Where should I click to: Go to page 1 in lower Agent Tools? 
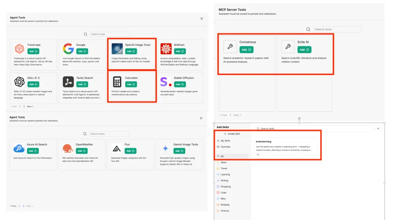tap(19, 206)
